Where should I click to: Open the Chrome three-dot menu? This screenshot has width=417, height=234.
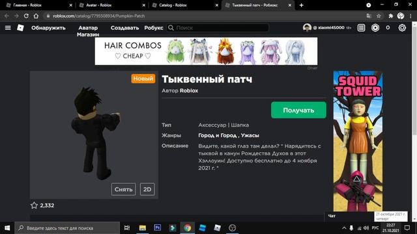(410, 16)
